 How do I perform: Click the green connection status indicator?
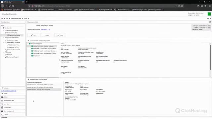point(209,14)
